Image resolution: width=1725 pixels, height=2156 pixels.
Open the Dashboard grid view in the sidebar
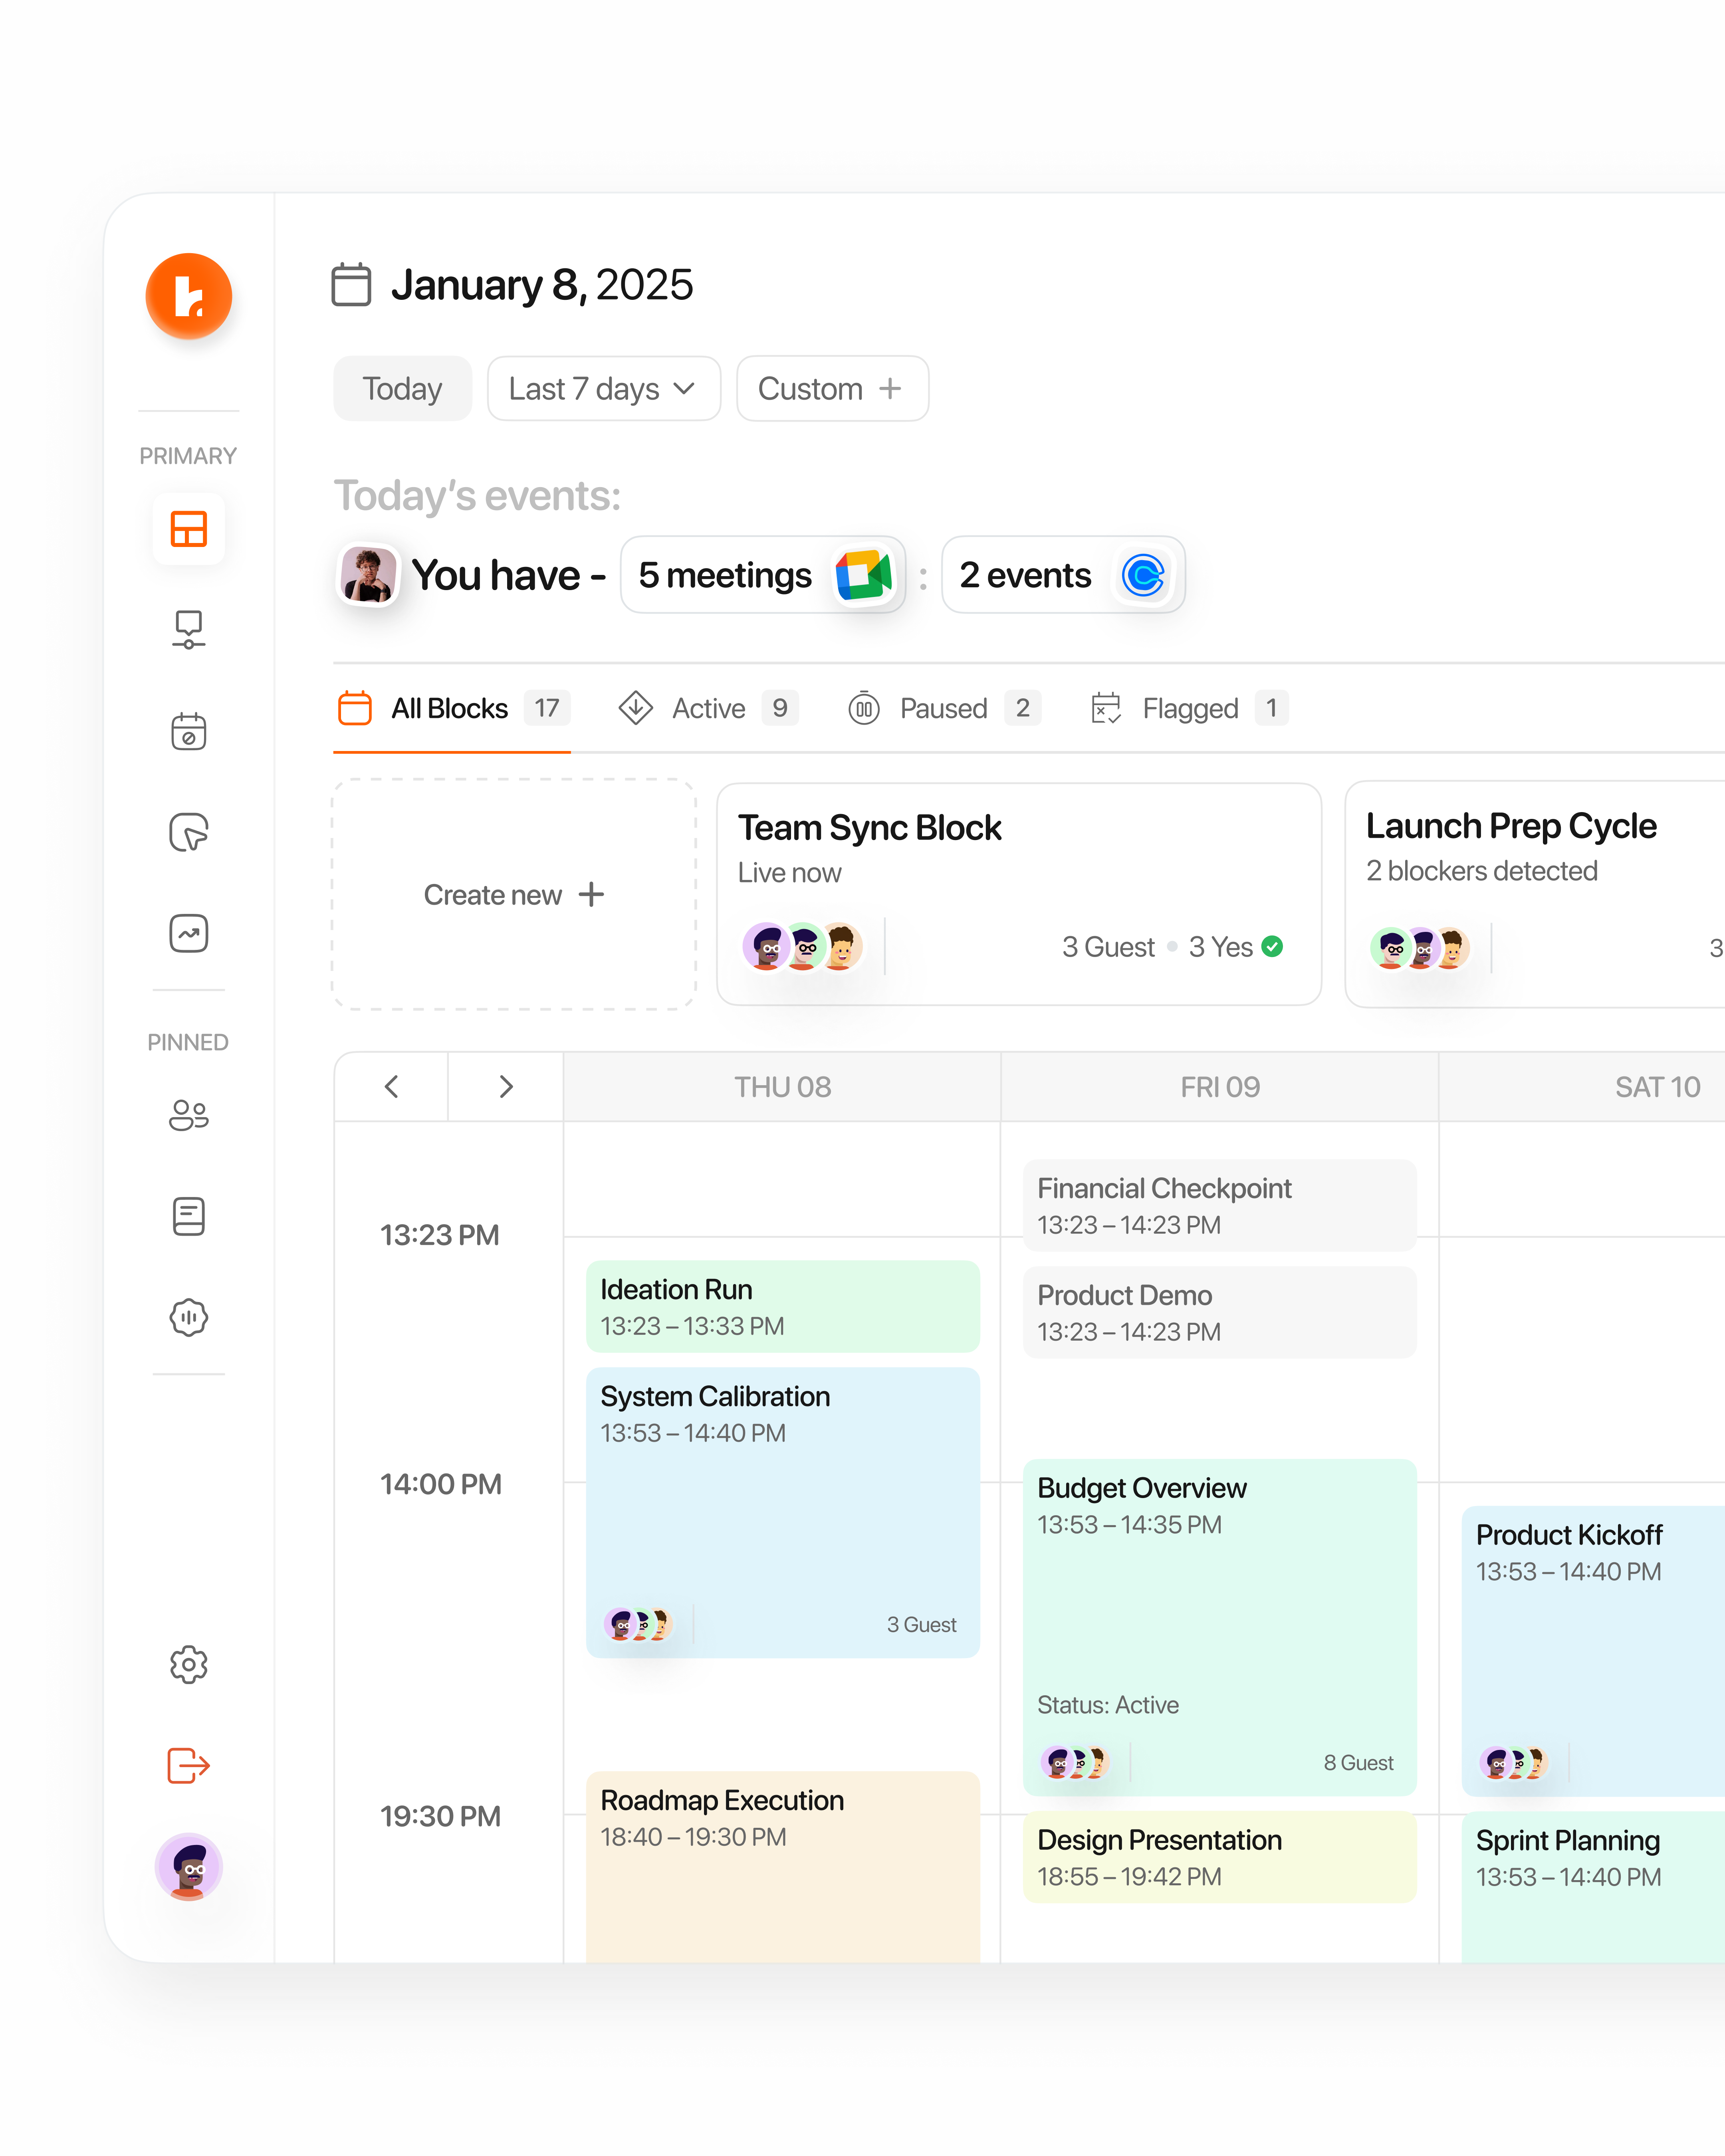point(188,529)
